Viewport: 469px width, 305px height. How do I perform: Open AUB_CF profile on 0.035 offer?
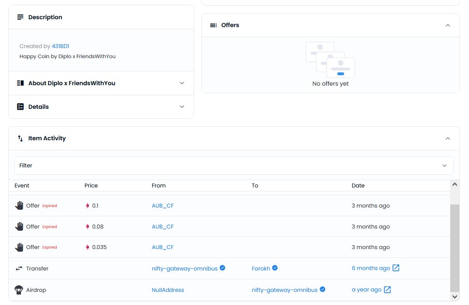tap(163, 247)
